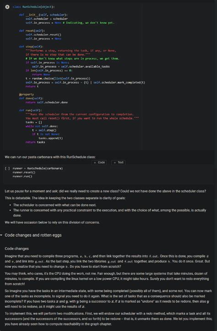This screenshot has height=331, width=217.
Task: Click the runner.run() code line
Action: click(22, 176)
